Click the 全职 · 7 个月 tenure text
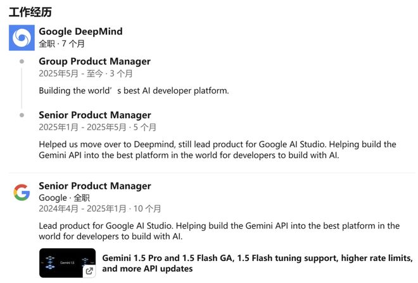418x283 pixels. [62, 44]
